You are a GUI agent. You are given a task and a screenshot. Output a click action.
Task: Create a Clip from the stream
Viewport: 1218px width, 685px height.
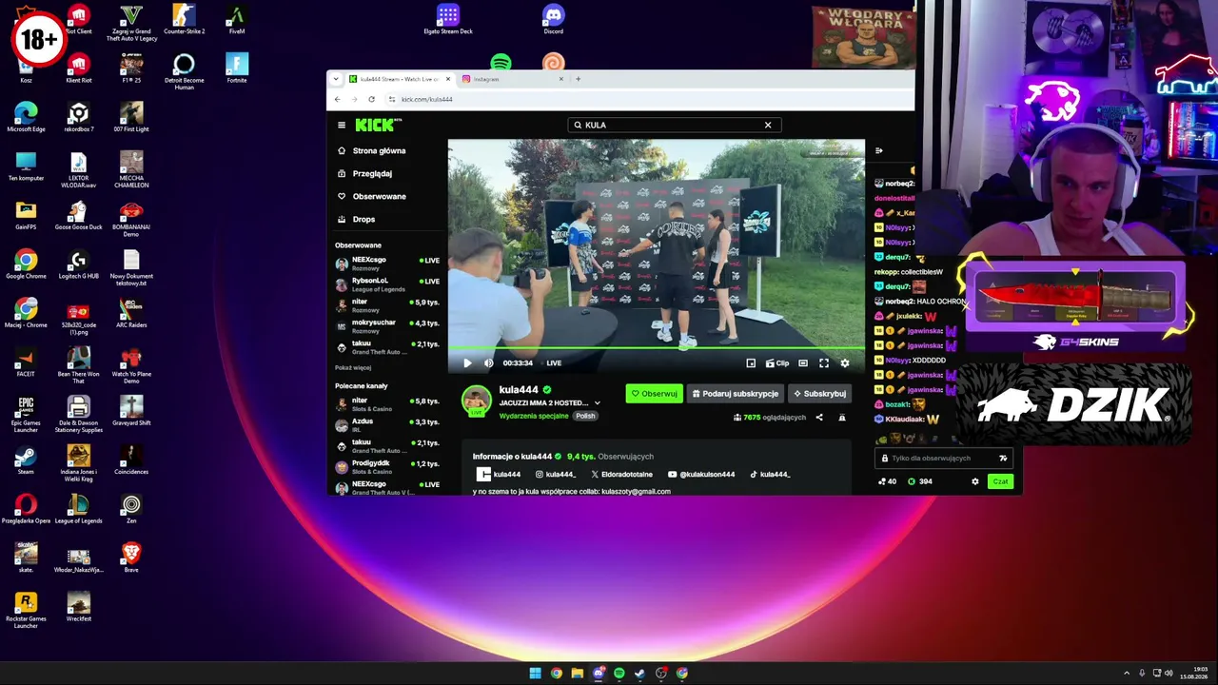pyautogui.click(x=777, y=362)
